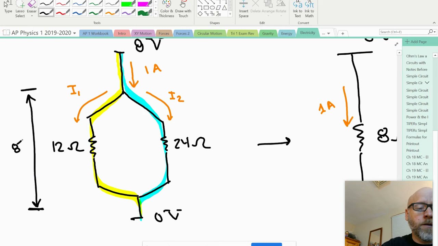The width and height of the screenshot is (438, 246).
Task: Switch to the AP 1 Workbook section
Action: click(x=95, y=33)
